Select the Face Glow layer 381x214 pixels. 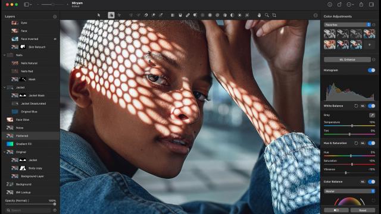[30, 119]
